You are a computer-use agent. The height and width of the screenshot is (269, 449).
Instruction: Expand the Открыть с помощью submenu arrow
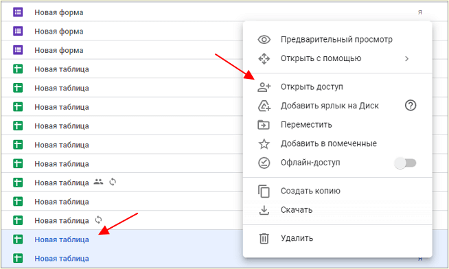406,58
